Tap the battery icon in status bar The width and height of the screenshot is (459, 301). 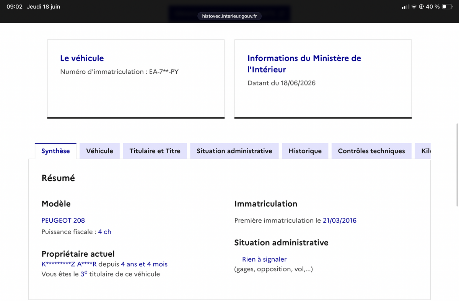448,7
